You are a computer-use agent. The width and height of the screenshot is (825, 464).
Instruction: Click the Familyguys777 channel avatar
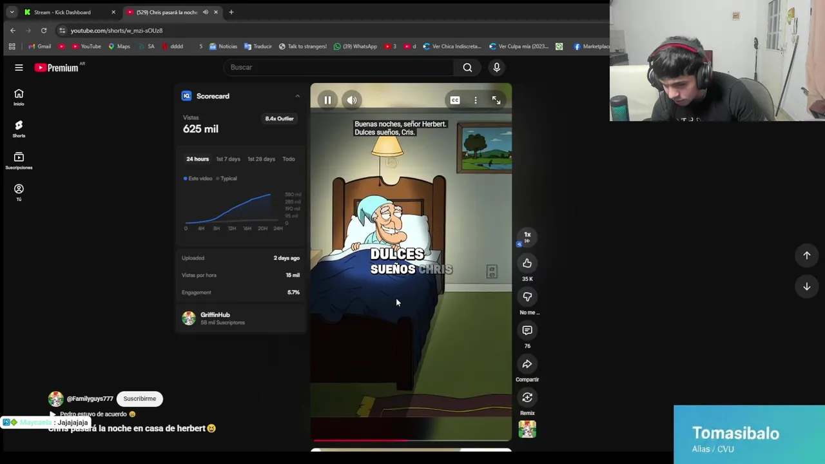pos(56,399)
